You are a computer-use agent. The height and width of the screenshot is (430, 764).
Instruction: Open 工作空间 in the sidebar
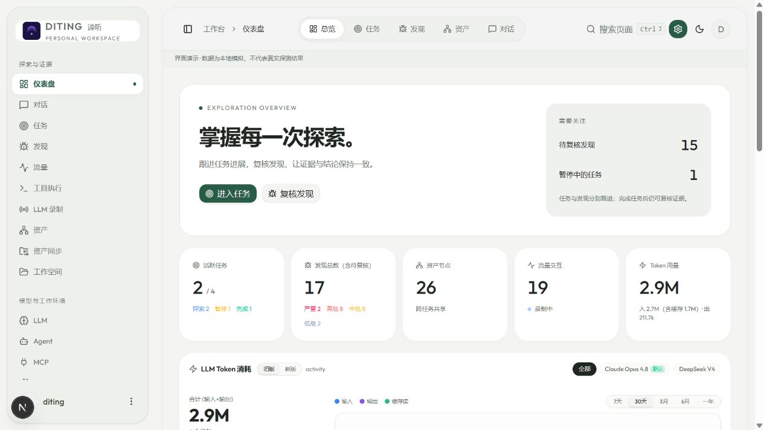click(77, 272)
